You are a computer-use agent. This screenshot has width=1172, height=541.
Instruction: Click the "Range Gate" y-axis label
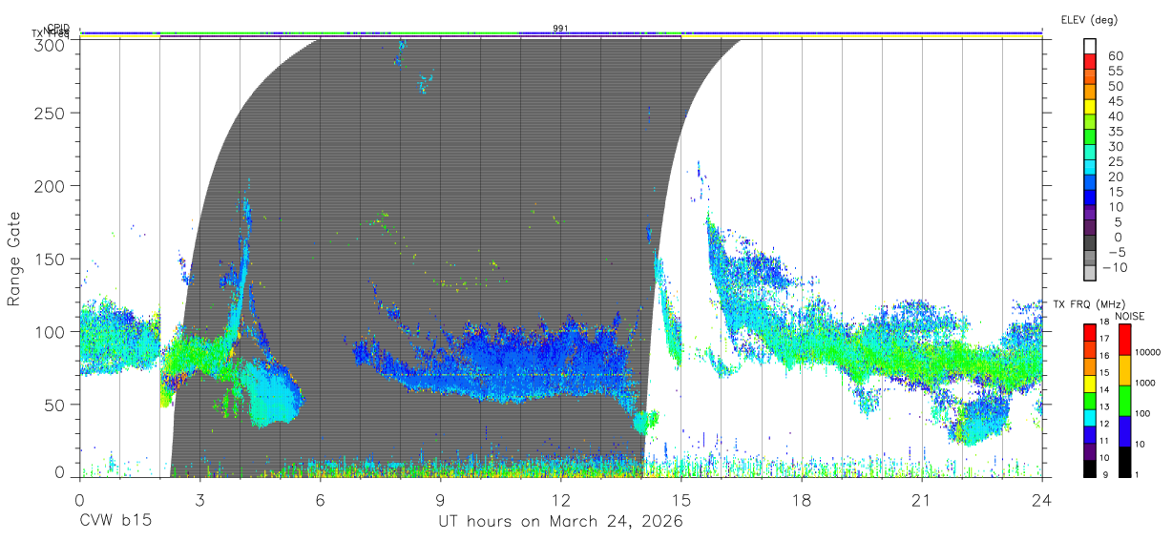pos(14,259)
